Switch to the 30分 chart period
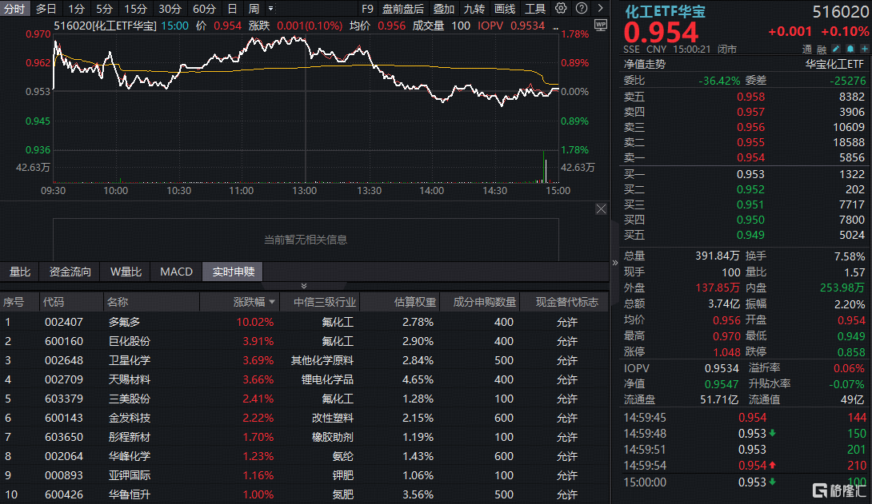 click(170, 9)
